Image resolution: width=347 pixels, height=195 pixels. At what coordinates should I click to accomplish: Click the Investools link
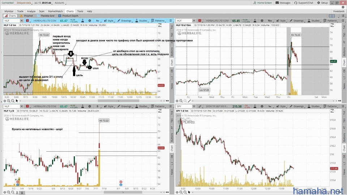[339, 11]
